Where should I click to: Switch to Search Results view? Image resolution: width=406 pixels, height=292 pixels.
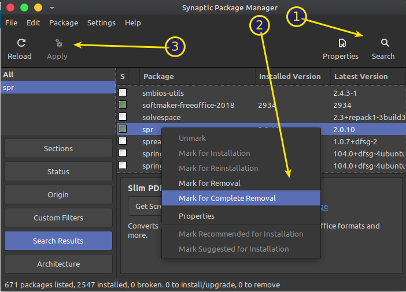point(58,241)
